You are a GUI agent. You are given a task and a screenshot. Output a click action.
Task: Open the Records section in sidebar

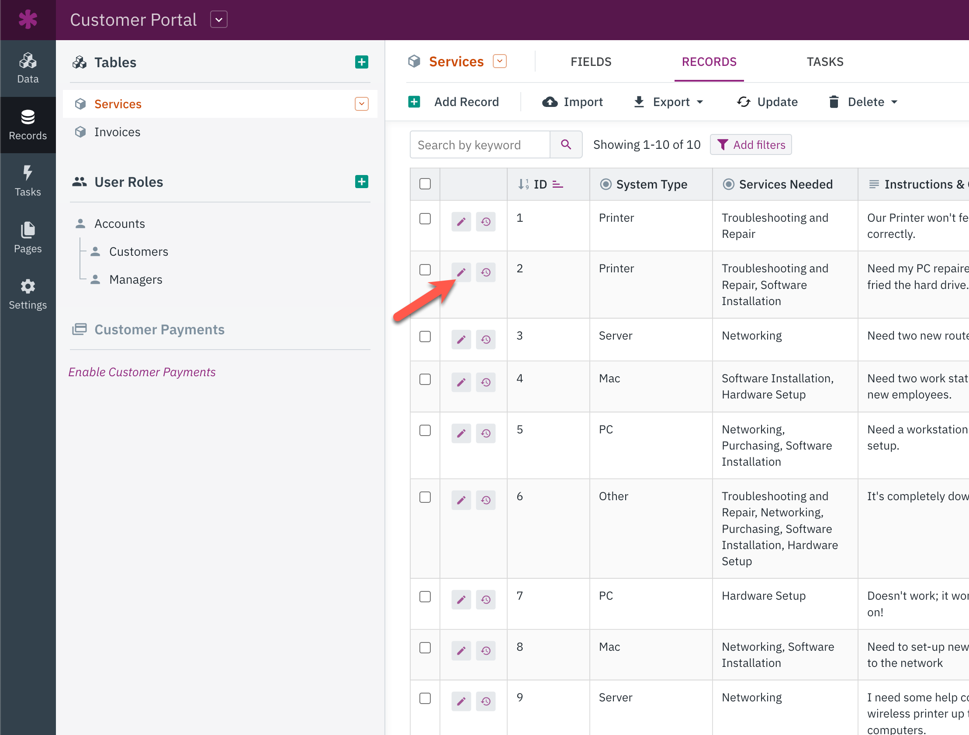coord(28,125)
